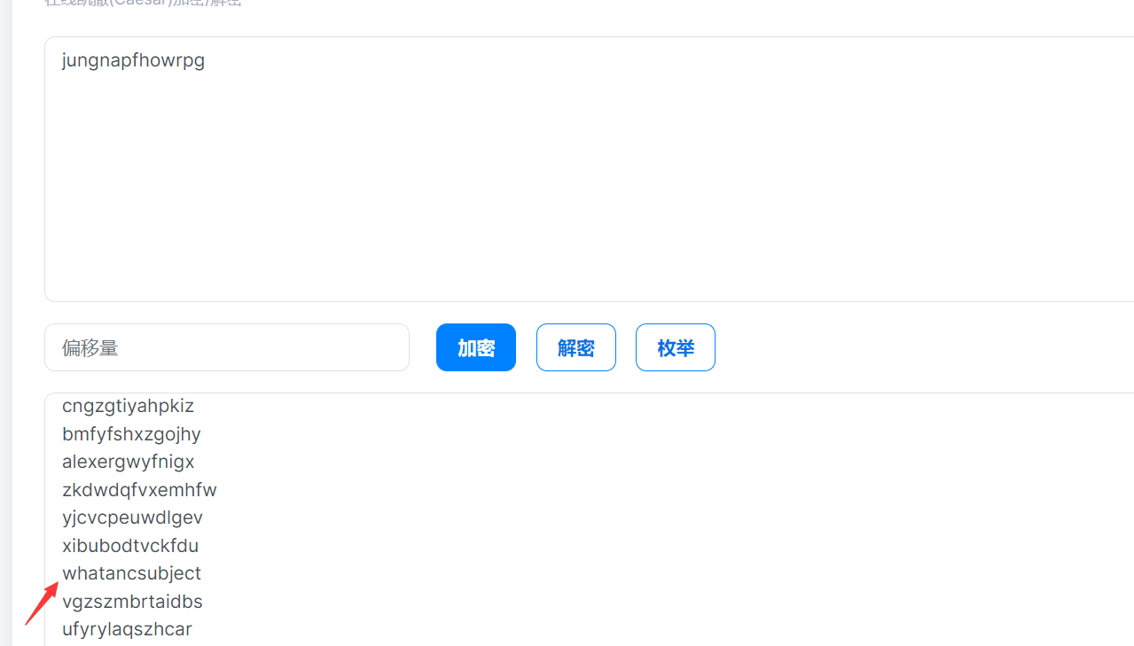Click the 解密 decrypt button
This screenshot has height=646, width=1134.
point(576,347)
